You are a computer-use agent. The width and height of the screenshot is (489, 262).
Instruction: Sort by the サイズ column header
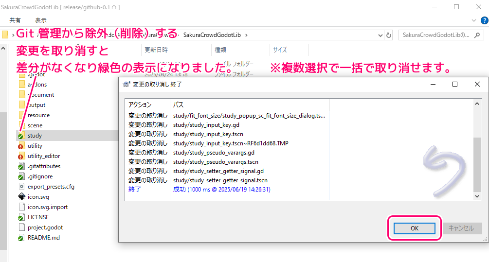(x=280, y=50)
